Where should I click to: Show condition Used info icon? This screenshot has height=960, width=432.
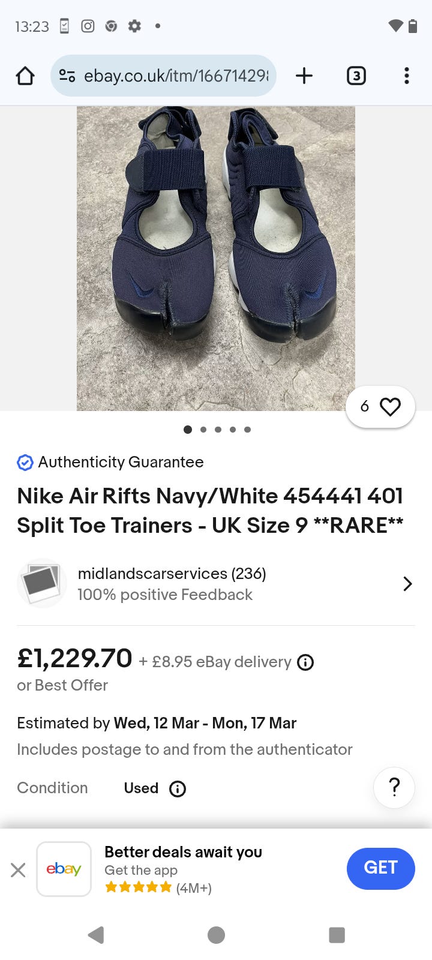[178, 788]
